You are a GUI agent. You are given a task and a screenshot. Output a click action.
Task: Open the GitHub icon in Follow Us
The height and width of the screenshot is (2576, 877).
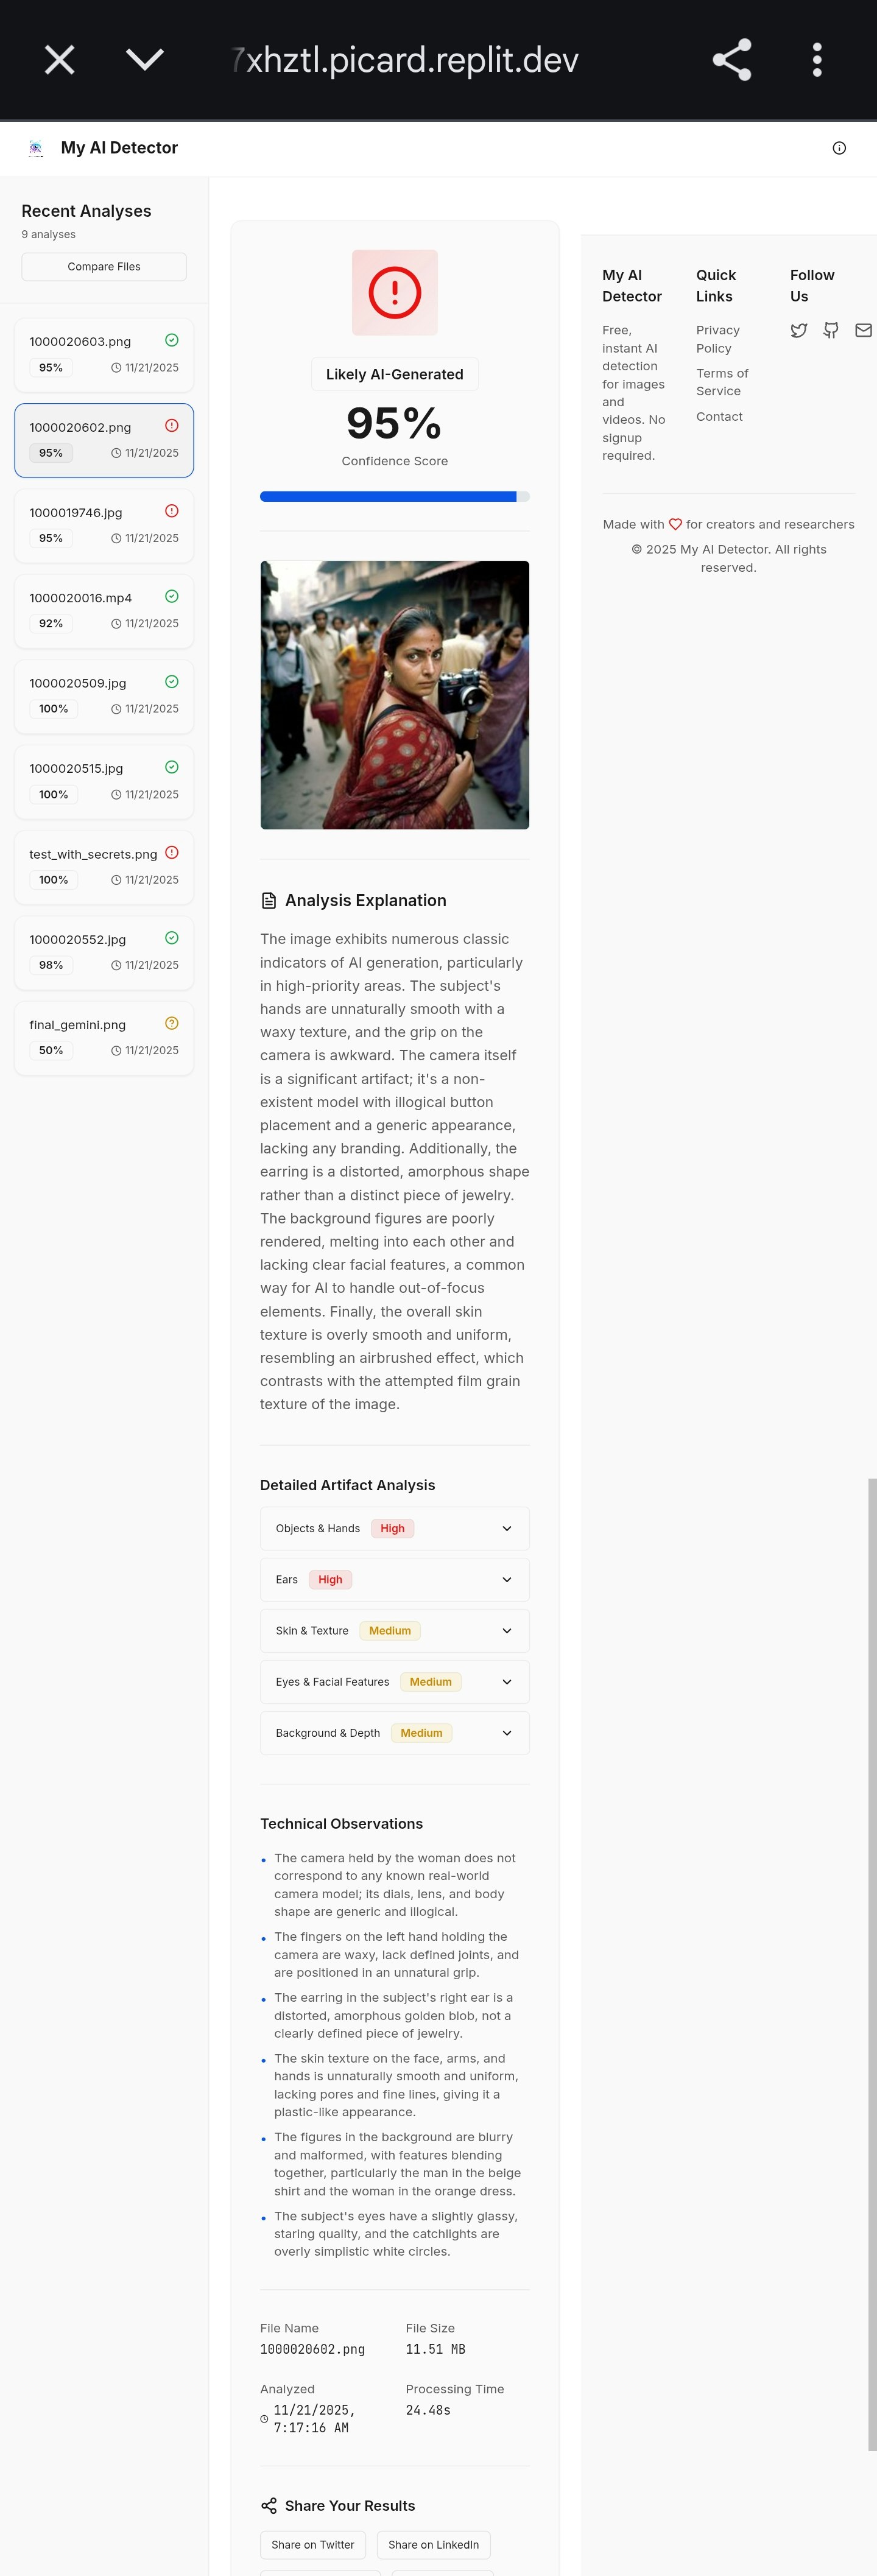pyautogui.click(x=831, y=330)
